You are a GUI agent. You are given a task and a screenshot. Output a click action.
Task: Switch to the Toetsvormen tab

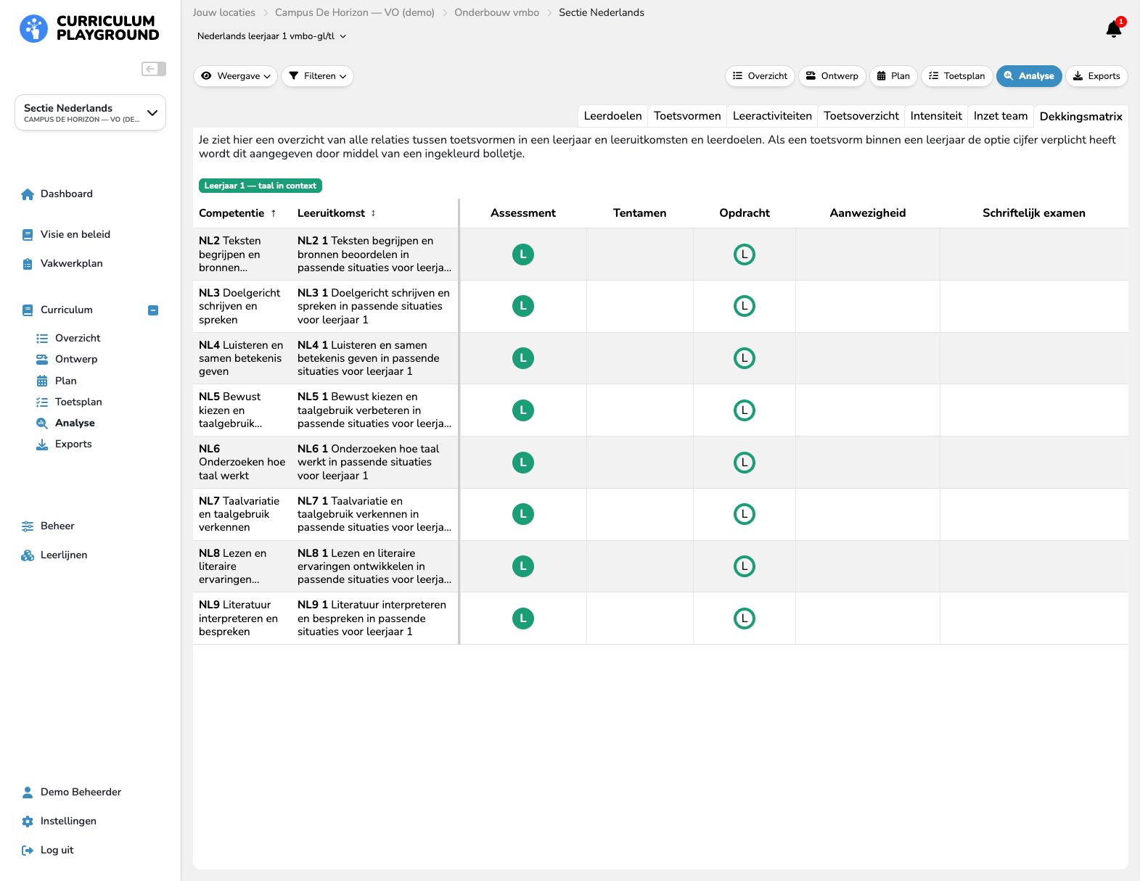687,116
